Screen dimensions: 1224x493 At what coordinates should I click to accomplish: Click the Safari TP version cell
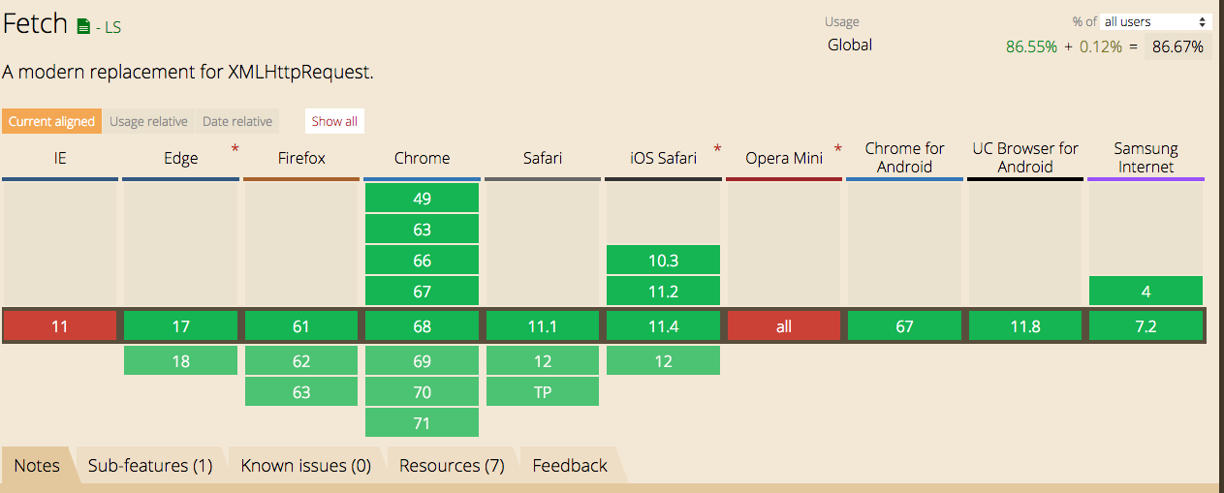(x=542, y=391)
